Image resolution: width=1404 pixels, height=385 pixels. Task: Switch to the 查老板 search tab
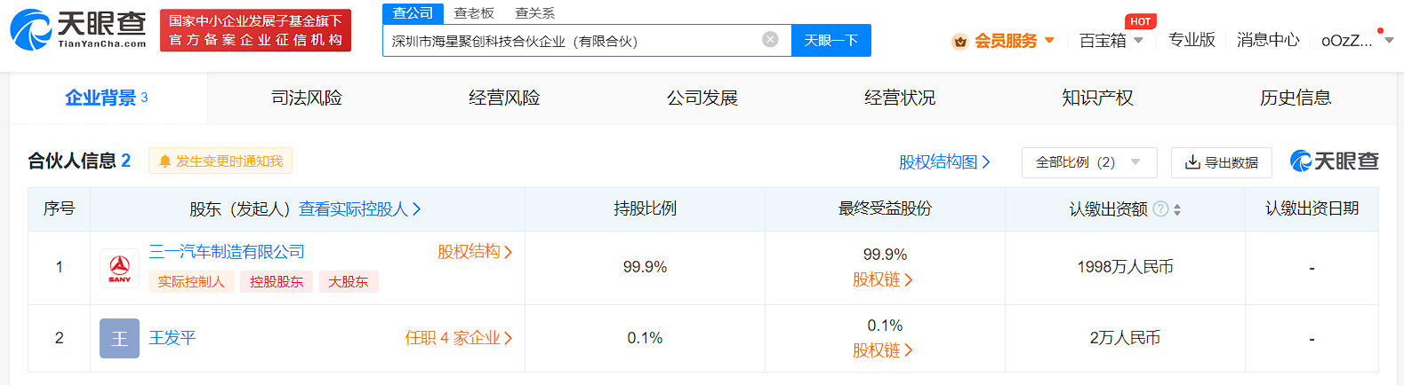tap(474, 13)
